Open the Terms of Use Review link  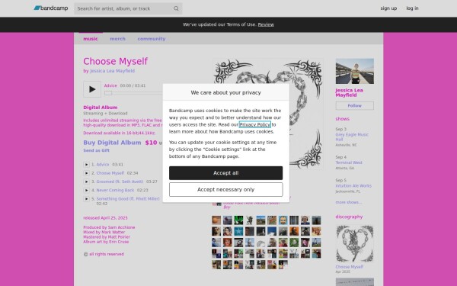tap(266, 24)
